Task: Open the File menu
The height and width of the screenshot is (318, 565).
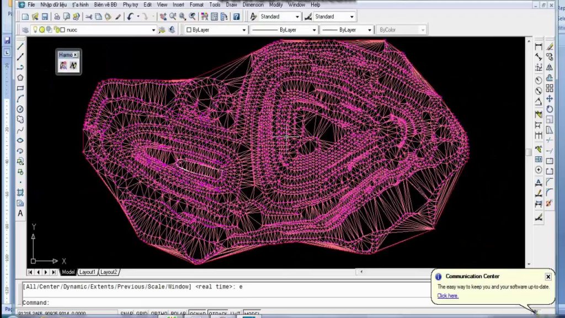Action: 31,4
